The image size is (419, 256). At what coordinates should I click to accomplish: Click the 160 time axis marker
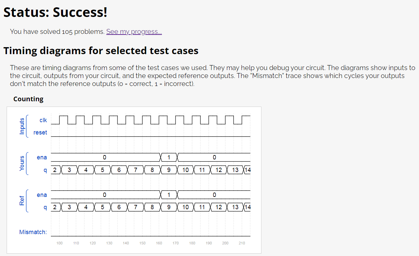point(159,243)
